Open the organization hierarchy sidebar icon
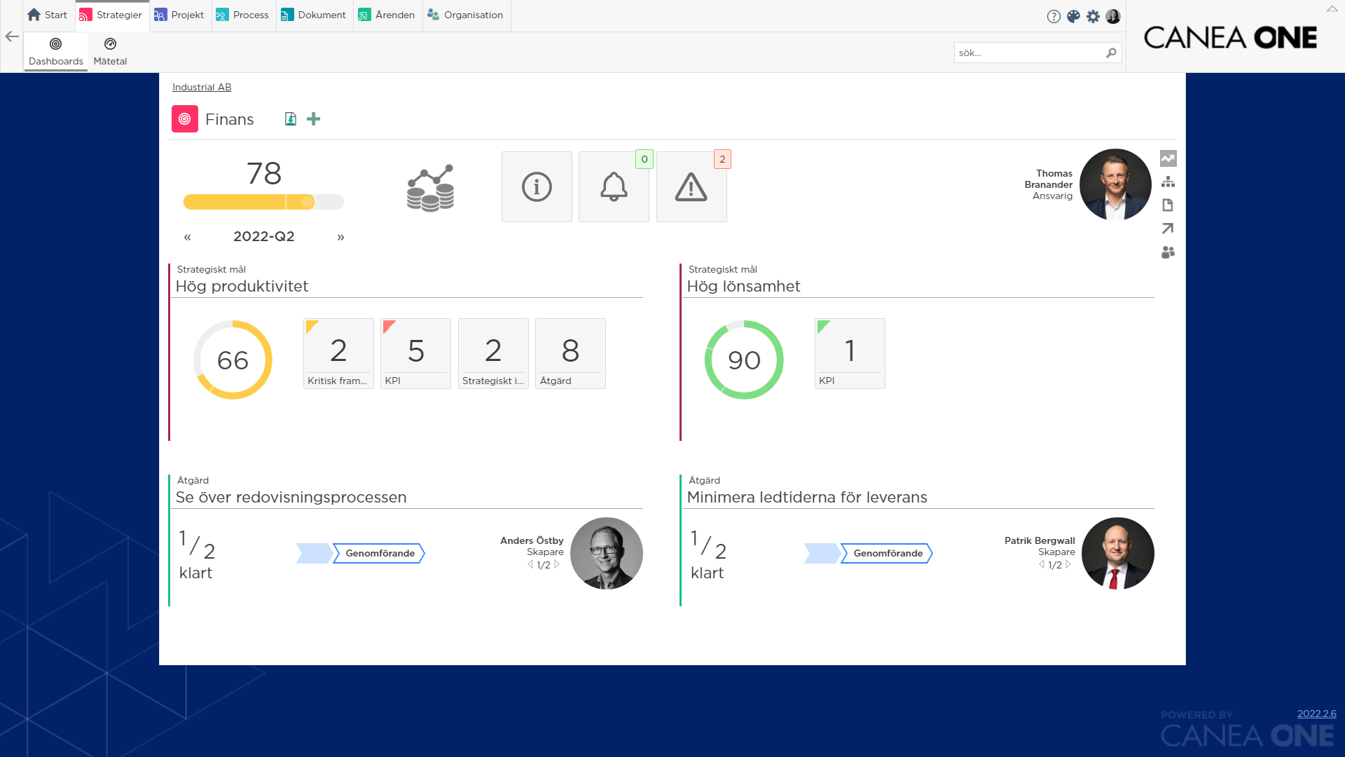The width and height of the screenshot is (1345, 757). tap(1168, 182)
